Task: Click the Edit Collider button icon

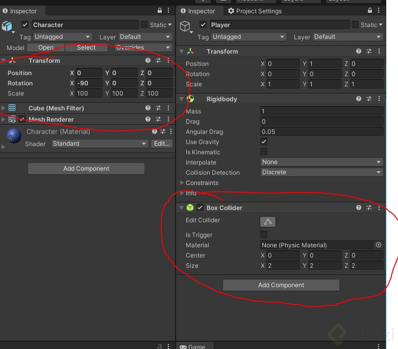Action: coord(268,222)
